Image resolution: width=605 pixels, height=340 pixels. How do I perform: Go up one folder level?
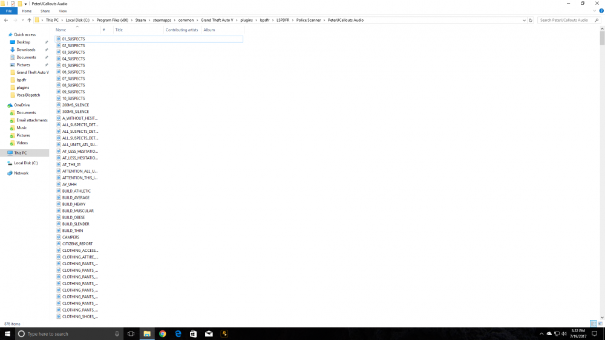click(x=29, y=20)
